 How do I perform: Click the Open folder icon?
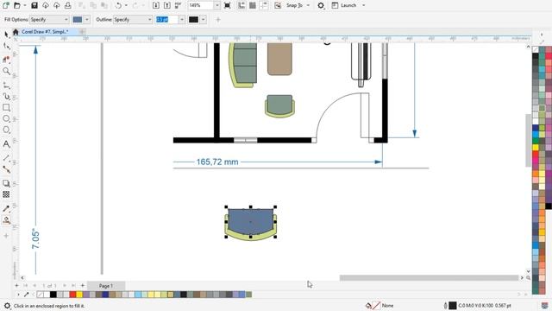click(17, 5)
